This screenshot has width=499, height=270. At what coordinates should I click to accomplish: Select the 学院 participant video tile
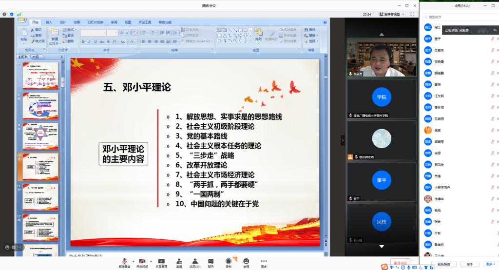[x=382, y=97]
